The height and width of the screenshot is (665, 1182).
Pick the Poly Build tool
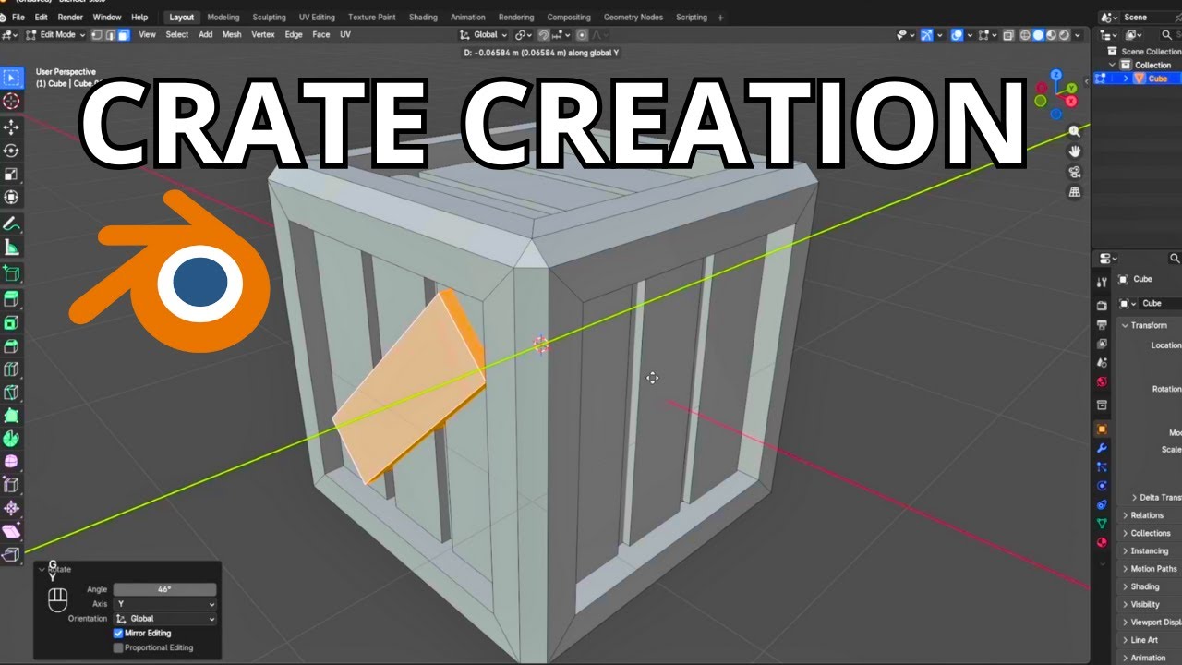11,415
